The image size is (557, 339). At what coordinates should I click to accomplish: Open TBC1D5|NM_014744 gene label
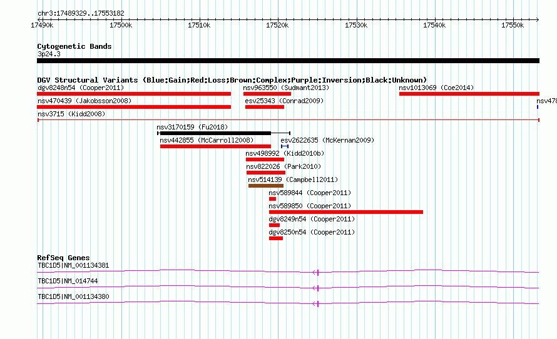68,281
